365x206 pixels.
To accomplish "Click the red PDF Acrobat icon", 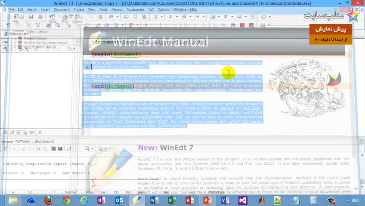I will (242, 25).
